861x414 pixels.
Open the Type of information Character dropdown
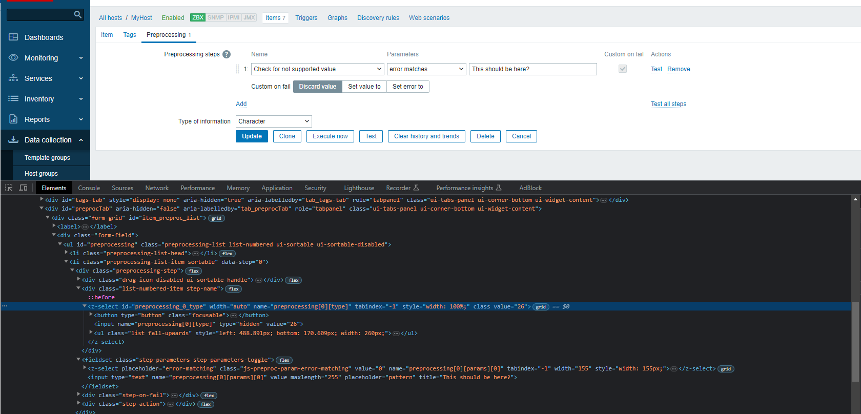pyautogui.click(x=274, y=121)
